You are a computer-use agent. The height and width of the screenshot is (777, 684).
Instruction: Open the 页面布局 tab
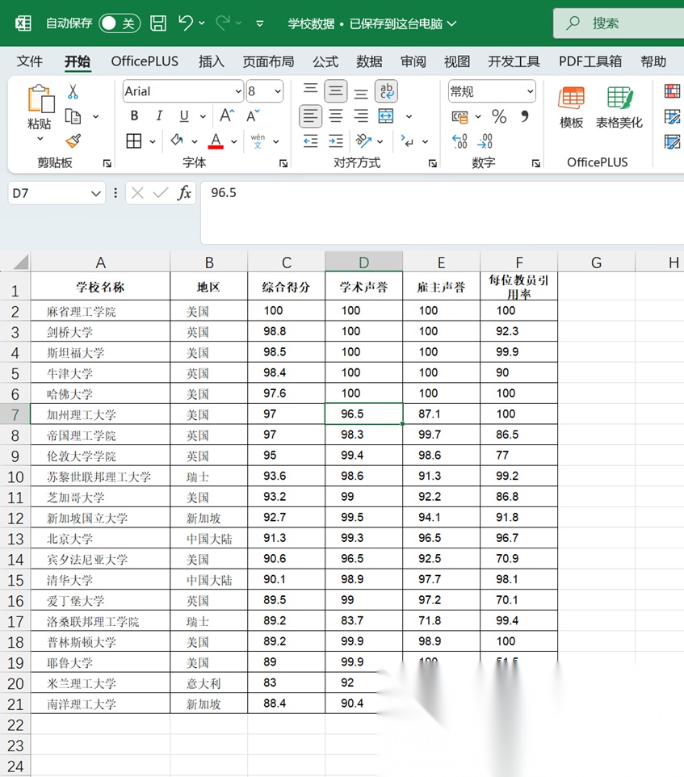[x=268, y=61]
